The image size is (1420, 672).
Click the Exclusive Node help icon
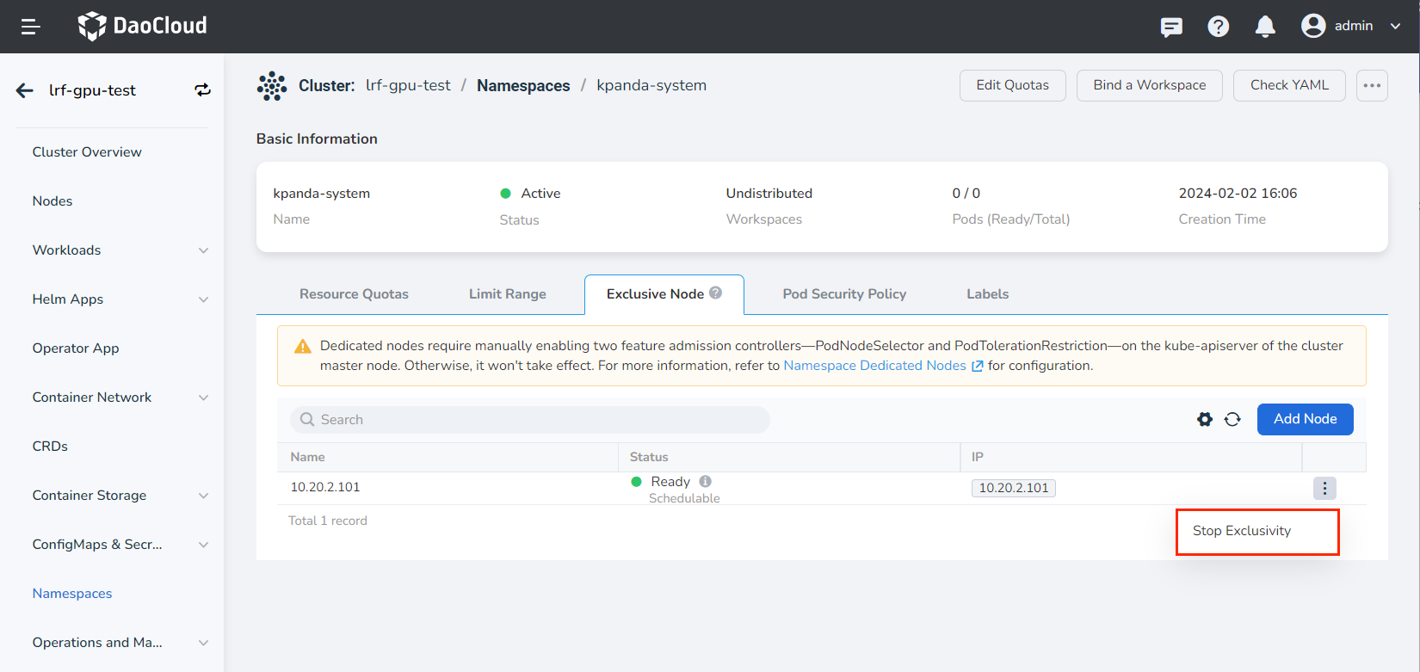pos(715,293)
